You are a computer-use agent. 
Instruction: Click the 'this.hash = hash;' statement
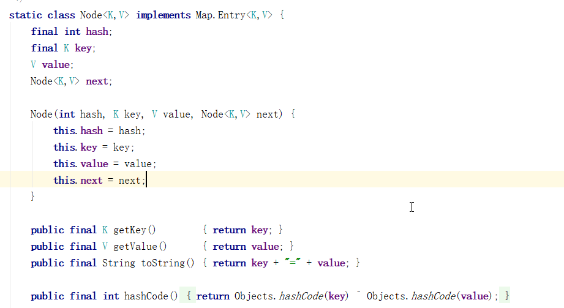point(99,131)
